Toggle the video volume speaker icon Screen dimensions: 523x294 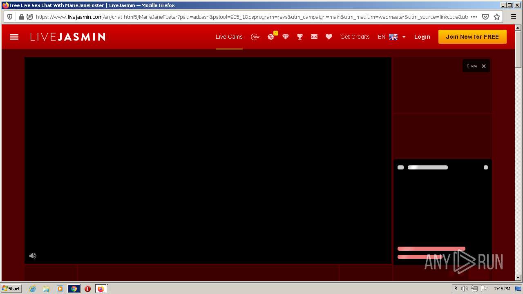tap(33, 256)
